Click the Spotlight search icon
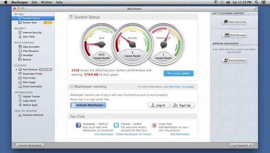This screenshot has height=153, width=270. tap(256, 2)
